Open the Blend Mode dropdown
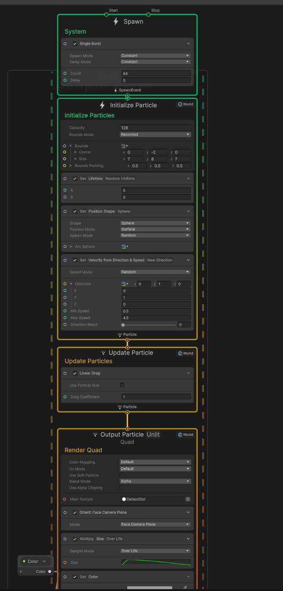This screenshot has width=283, height=591. click(x=155, y=481)
